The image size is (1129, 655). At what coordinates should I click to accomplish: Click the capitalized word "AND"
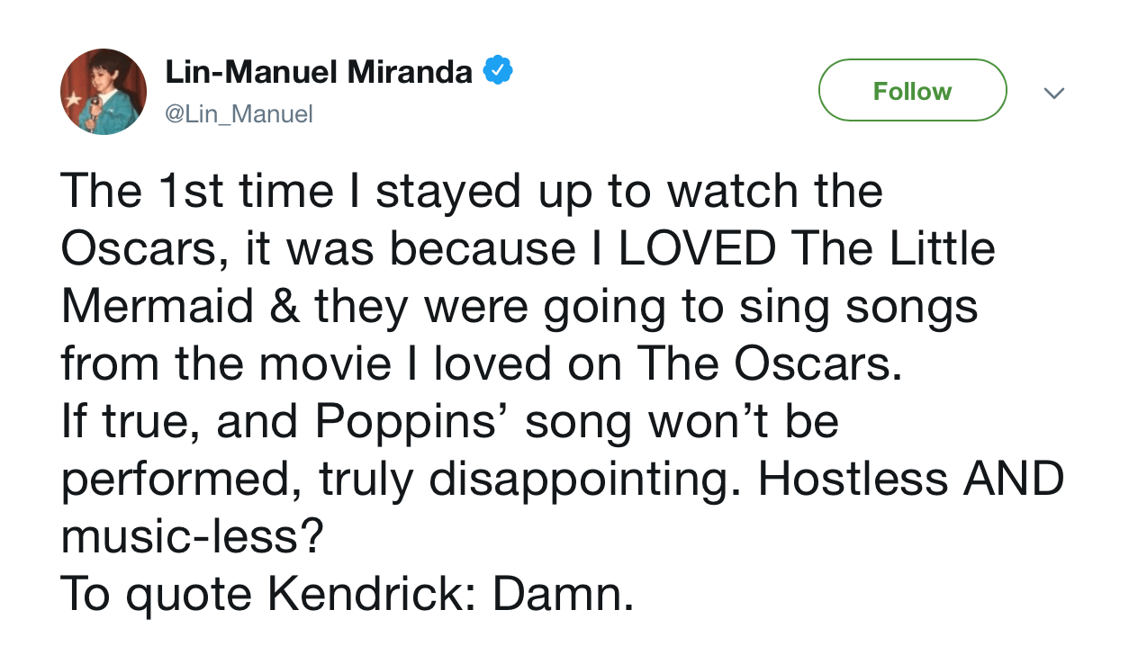pos(1014,480)
